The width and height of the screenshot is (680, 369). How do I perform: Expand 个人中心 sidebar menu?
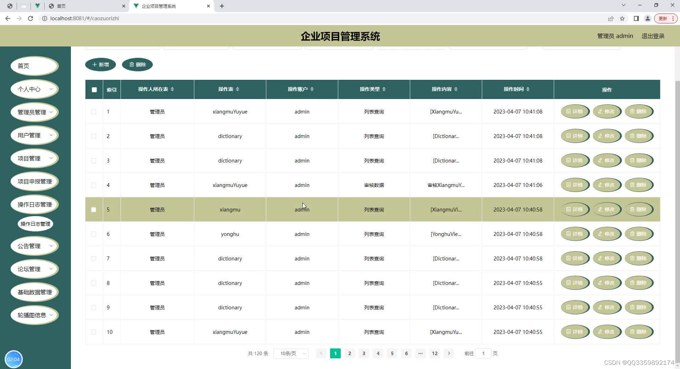tap(34, 89)
